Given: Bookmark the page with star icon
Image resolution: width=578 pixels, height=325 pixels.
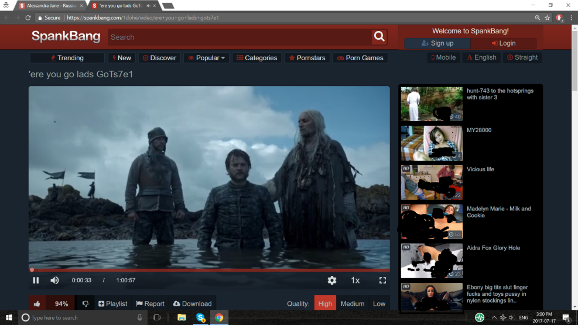Looking at the screenshot, I should pos(547,18).
